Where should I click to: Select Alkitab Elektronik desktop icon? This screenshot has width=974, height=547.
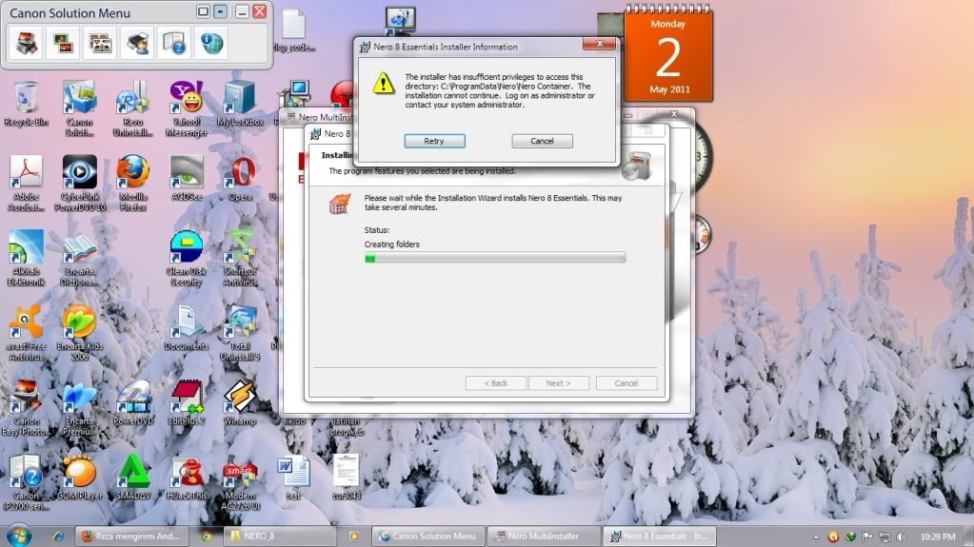26,259
